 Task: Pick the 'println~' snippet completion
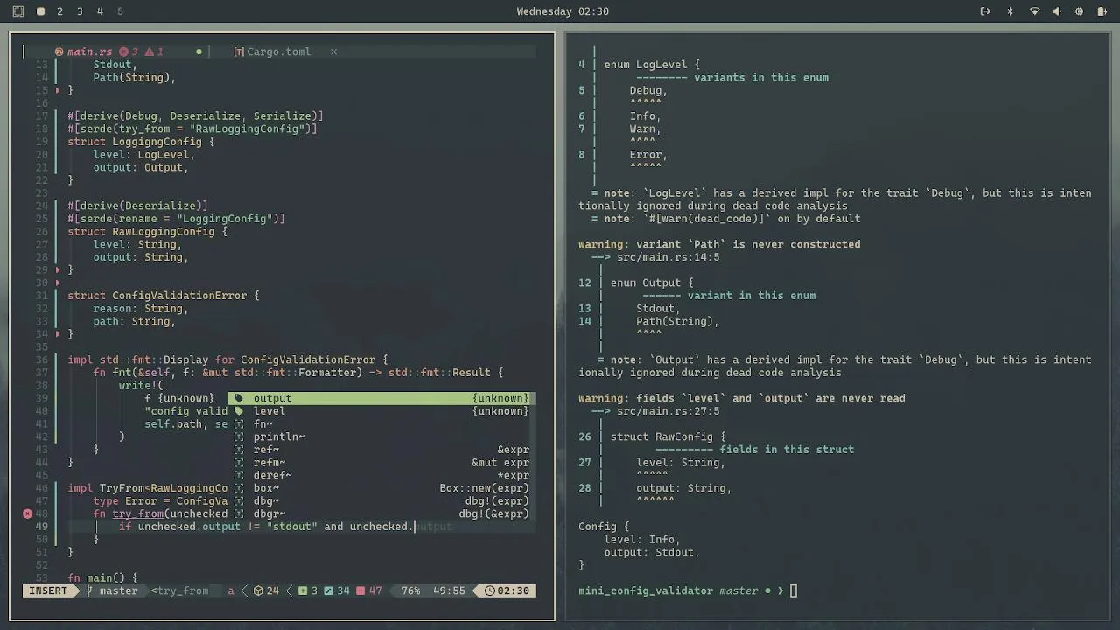[380, 437]
